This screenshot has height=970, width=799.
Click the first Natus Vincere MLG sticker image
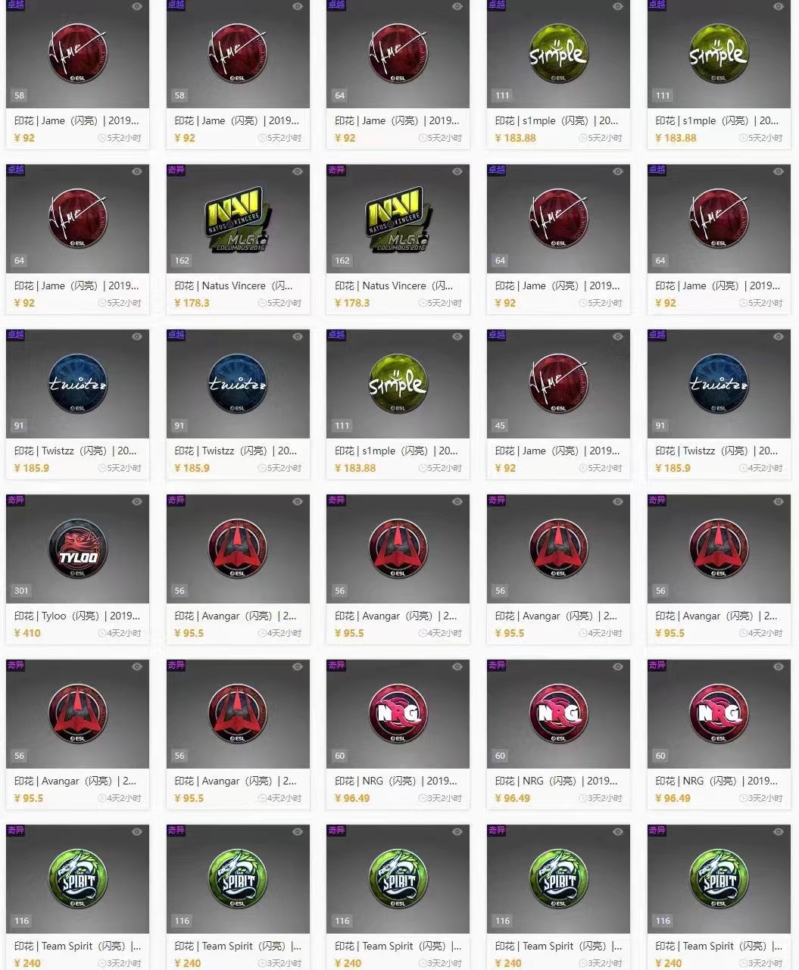238,219
